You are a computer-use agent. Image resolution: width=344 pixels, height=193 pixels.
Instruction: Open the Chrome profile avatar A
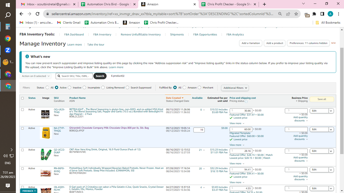pyautogui.click(x=330, y=14)
